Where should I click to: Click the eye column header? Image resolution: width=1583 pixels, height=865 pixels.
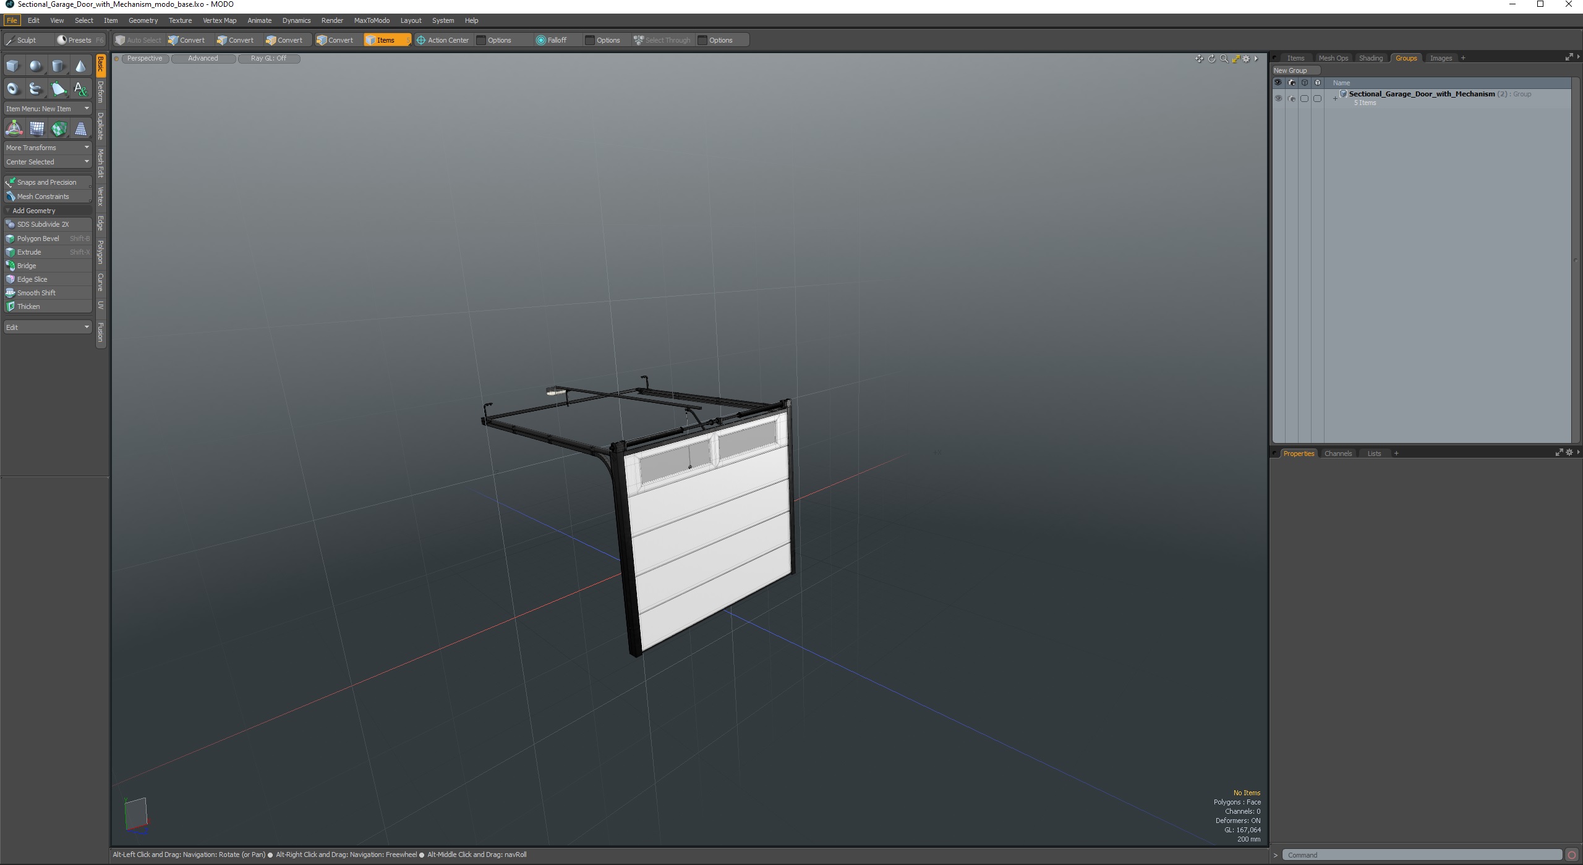click(1278, 83)
